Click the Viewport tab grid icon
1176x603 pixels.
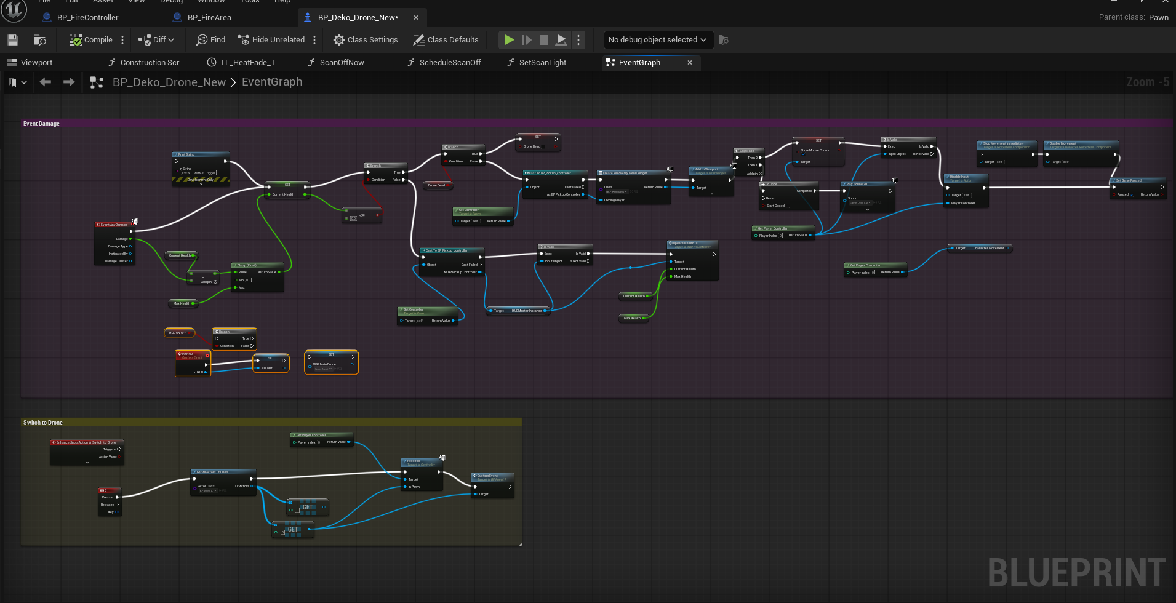coord(12,63)
